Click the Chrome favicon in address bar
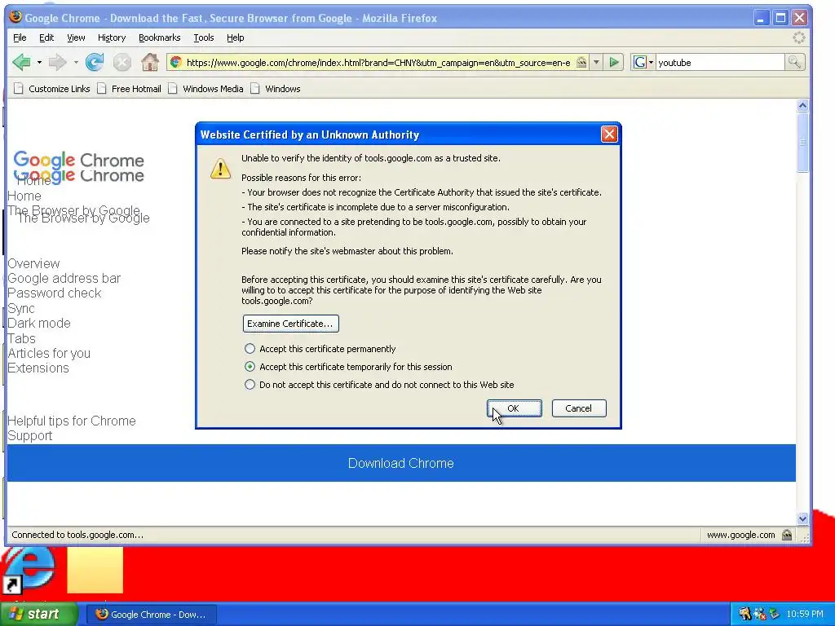This screenshot has height=626, width=835. click(176, 62)
